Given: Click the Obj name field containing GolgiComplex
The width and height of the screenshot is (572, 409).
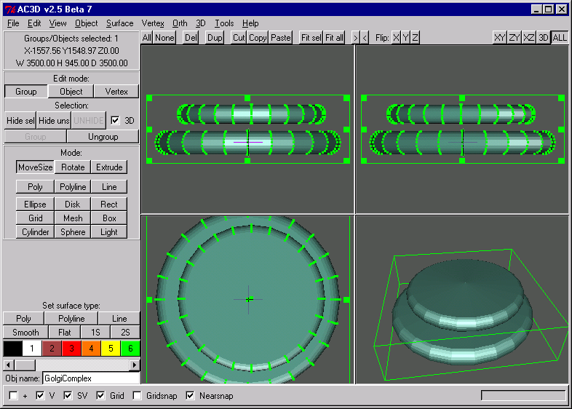Looking at the screenshot, I should point(90,378).
